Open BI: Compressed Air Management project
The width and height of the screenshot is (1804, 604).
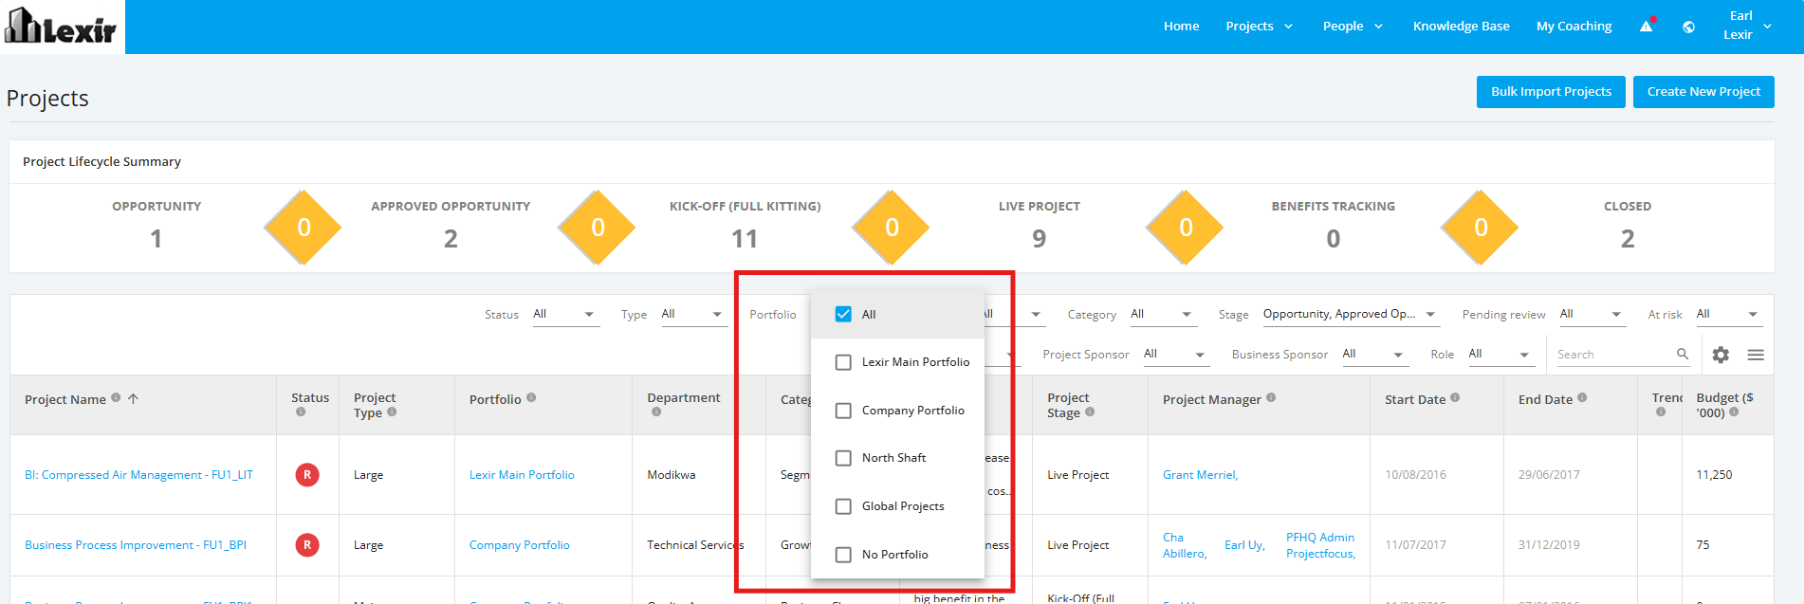(138, 475)
